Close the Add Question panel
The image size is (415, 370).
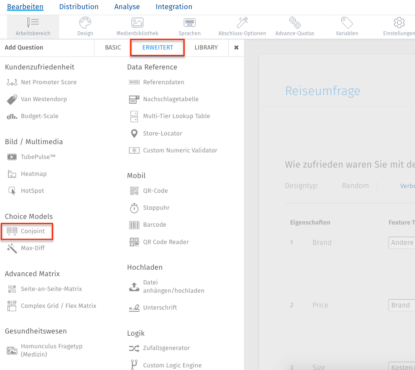[x=236, y=47]
